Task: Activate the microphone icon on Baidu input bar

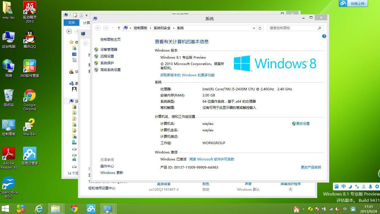Action: pos(370,187)
